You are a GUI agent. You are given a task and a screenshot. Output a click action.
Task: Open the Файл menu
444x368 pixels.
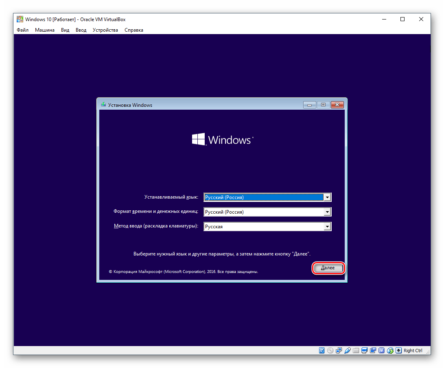pos(22,30)
